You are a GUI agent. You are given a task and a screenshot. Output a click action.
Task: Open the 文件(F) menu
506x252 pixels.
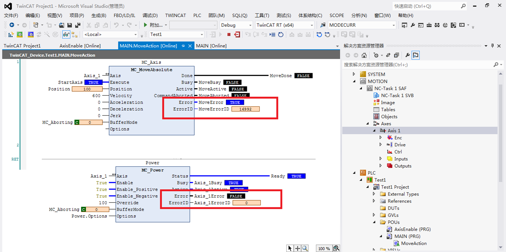(11, 15)
